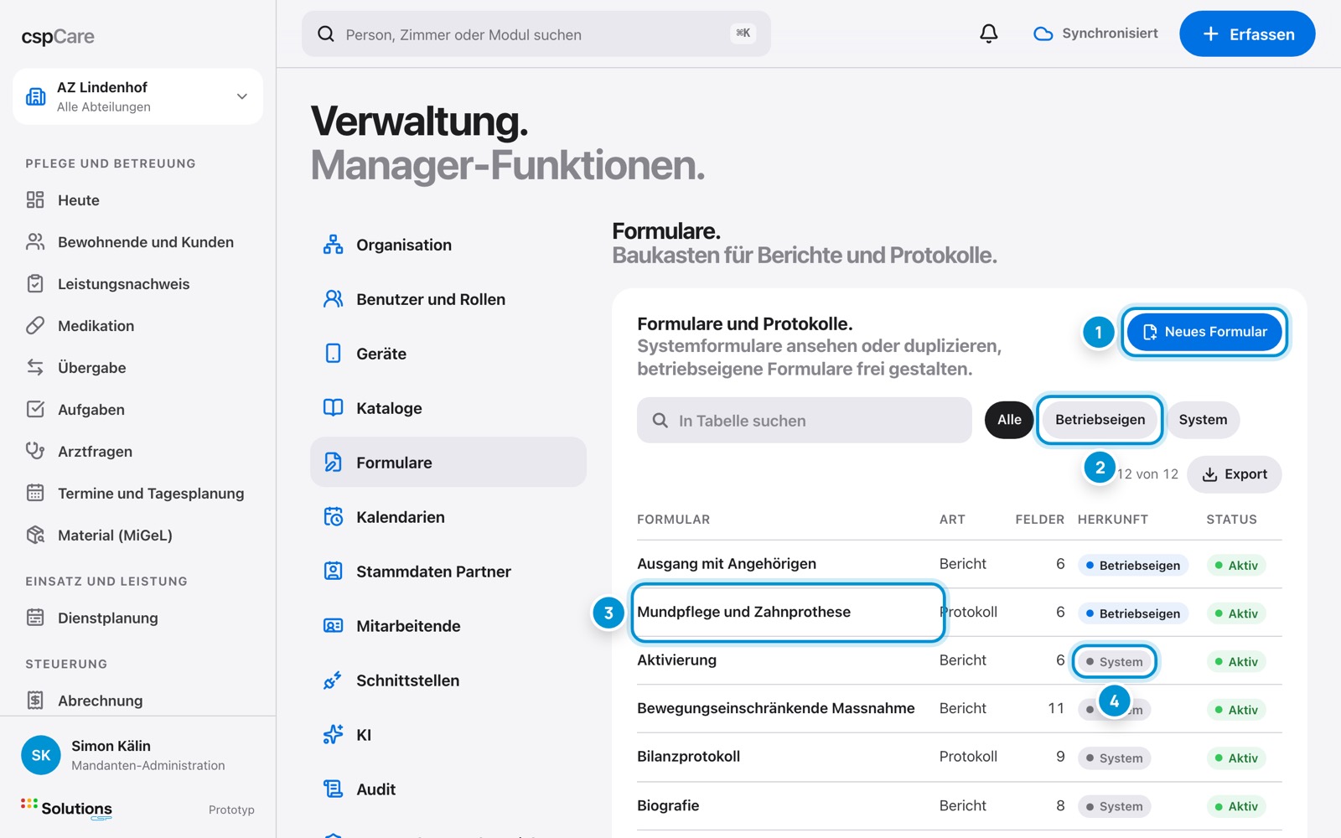Open Mitarbeitende admin section
The width and height of the screenshot is (1341, 838).
[x=448, y=626]
